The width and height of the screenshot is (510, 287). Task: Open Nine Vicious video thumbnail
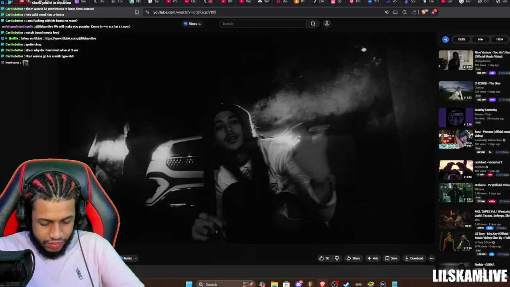(x=456, y=60)
